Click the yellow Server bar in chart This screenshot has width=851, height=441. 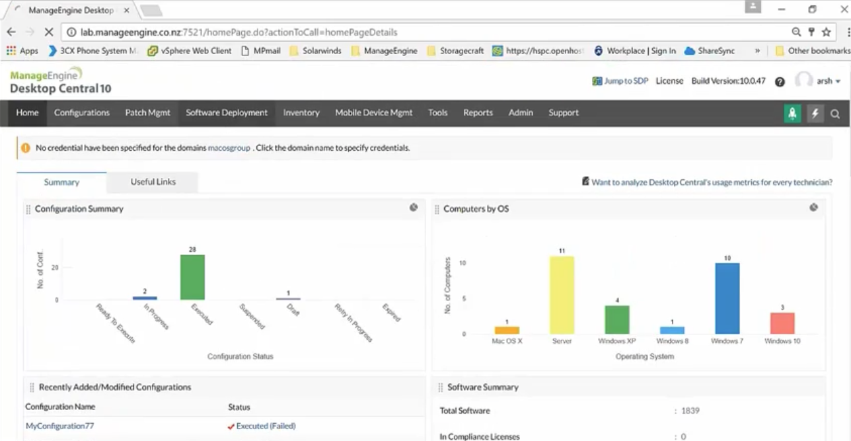[562, 295]
